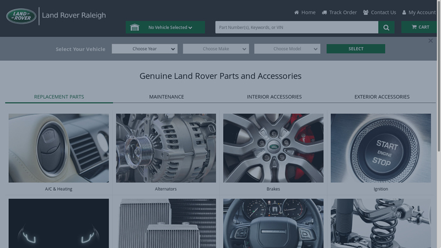The image size is (441, 248).
Task: Open the Choose Make dropdown
Action: pyautogui.click(x=216, y=48)
